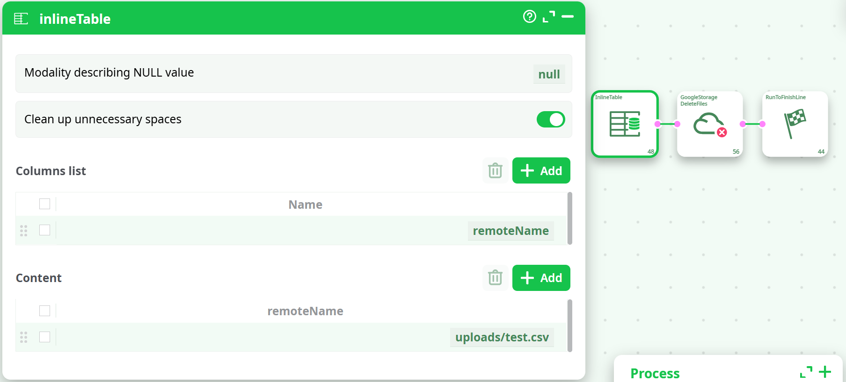Expand the Process panel

coord(806,372)
